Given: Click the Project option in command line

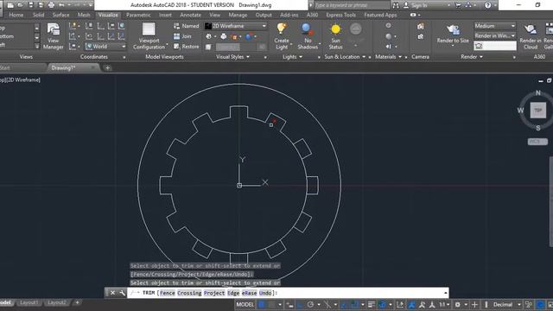Looking at the screenshot, I should point(214,293).
